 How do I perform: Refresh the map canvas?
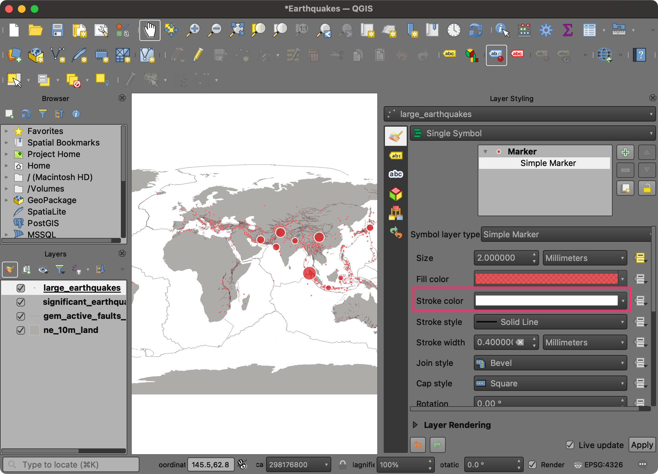pyautogui.click(x=475, y=30)
